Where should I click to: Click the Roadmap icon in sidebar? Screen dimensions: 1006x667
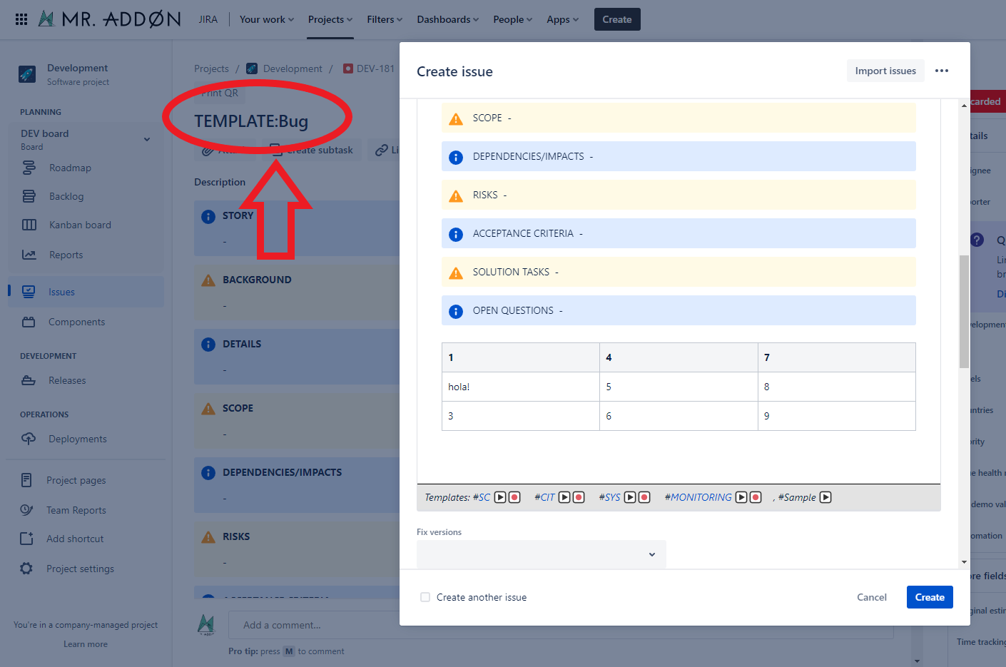tap(29, 168)
